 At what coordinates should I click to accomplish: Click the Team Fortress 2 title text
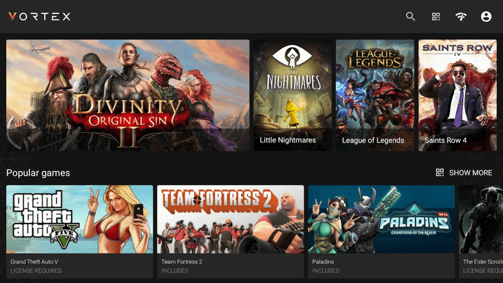click(x=182, y=262)
